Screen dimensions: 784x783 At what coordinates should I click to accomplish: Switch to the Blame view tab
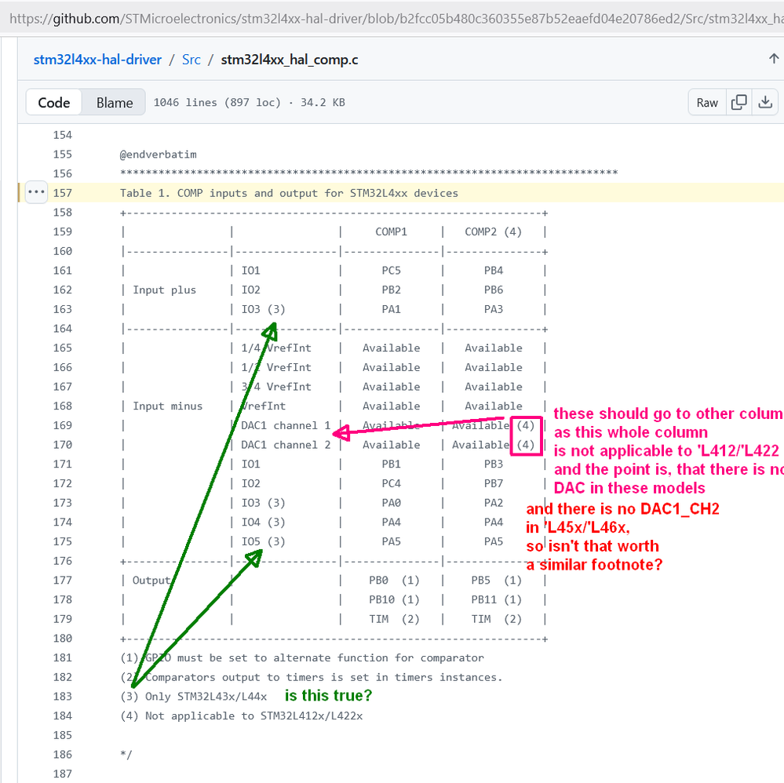(x=115, y=103)
